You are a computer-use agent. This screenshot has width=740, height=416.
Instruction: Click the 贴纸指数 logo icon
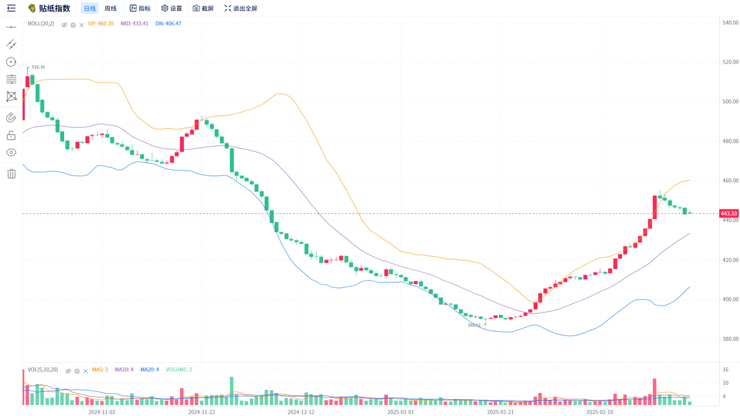tap(32, 8)
